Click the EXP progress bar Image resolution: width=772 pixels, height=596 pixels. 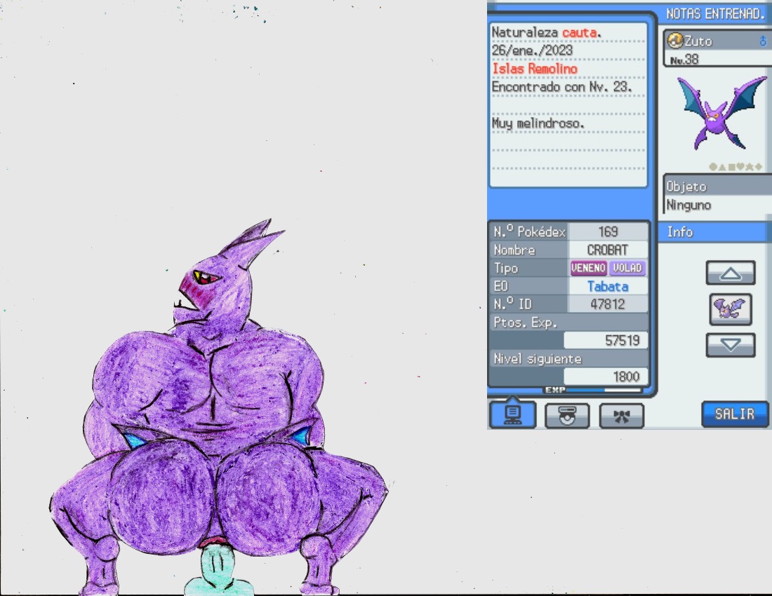(x=605, y=389)
